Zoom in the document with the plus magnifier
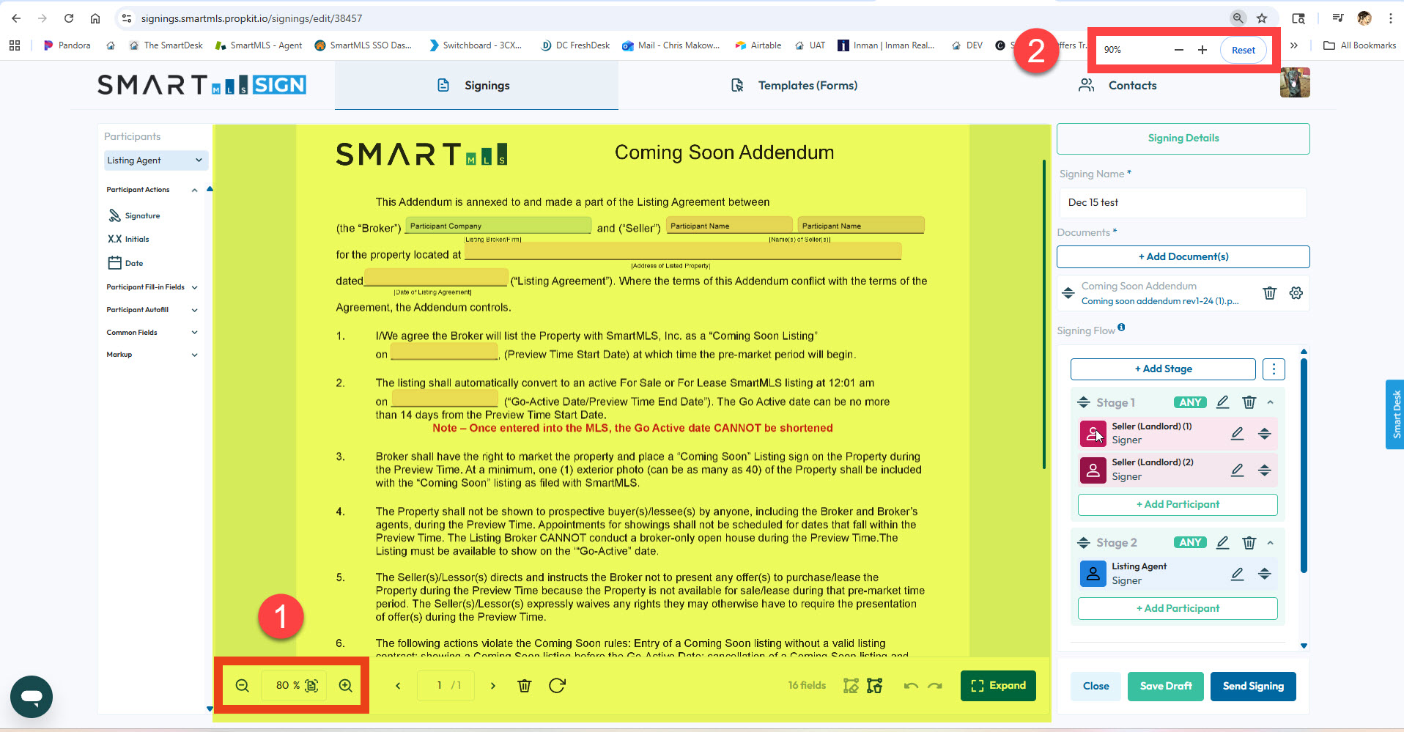 click(345, 686)
